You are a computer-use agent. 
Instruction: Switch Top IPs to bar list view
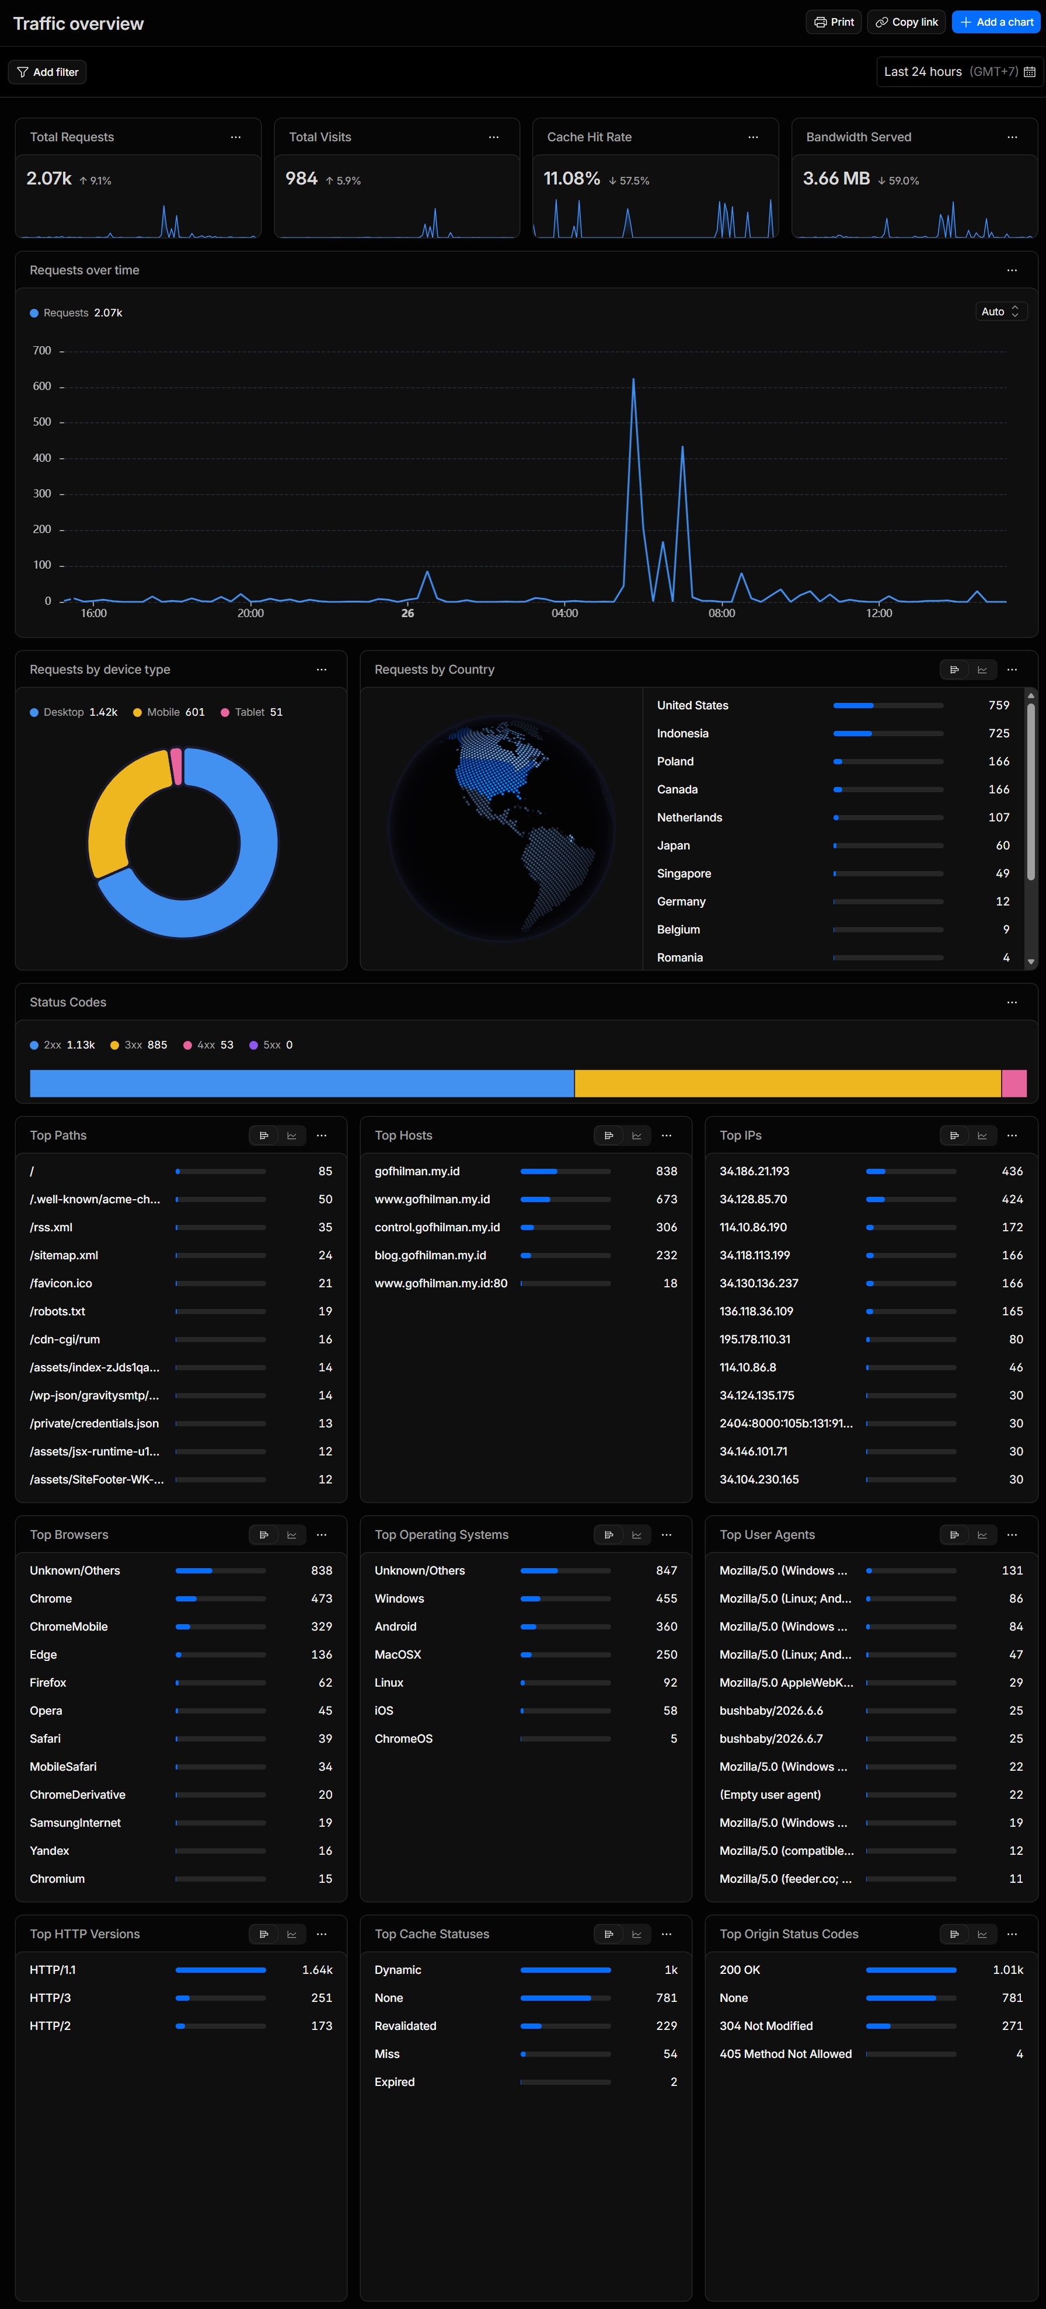954,1136
